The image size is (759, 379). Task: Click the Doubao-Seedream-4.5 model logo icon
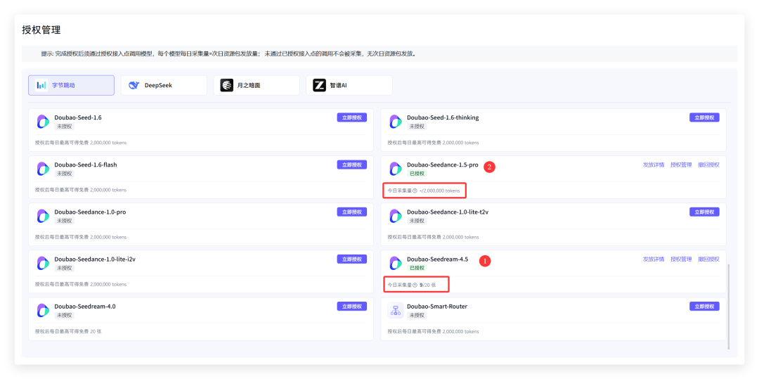click(x=396, y=263)
